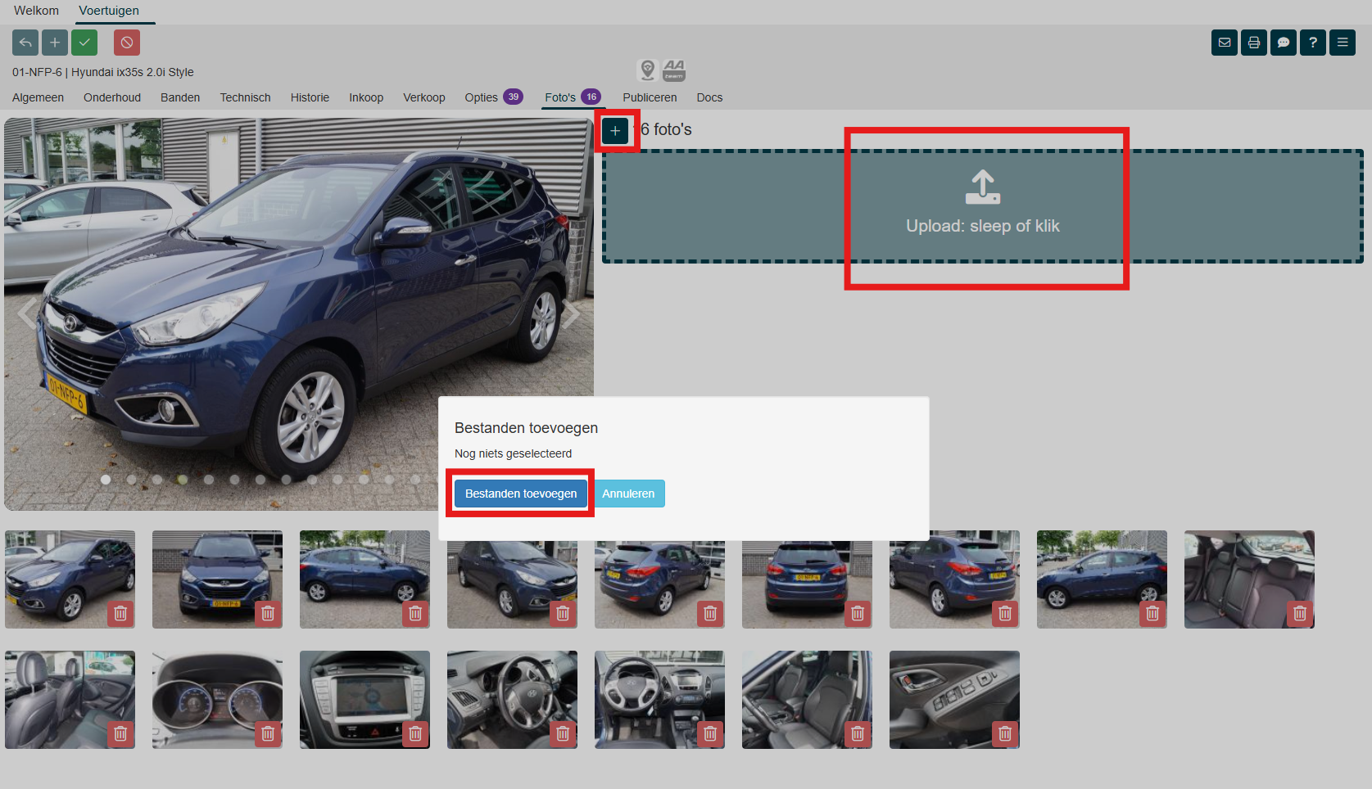Click the Annuleren button
The width and height of the screenshot is (1372, 789).
(628, 494)
